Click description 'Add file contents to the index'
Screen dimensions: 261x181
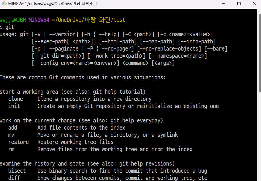tap(81, 127)
